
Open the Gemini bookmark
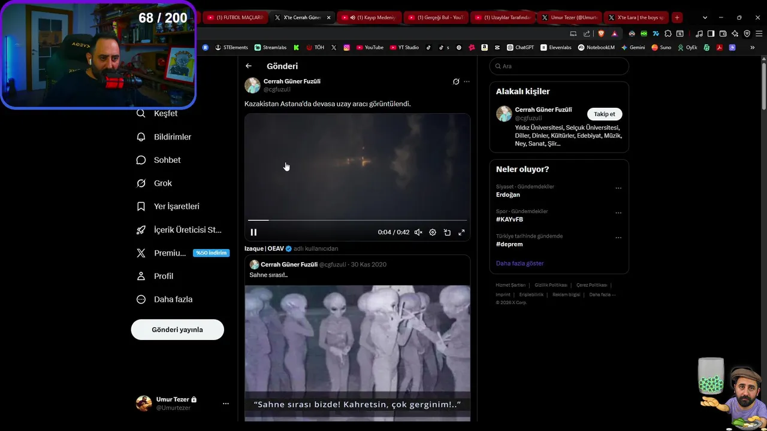[x=633, y=47]
